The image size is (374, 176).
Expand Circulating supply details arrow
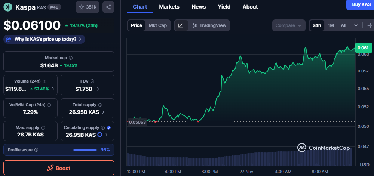[x=106, y=135]
